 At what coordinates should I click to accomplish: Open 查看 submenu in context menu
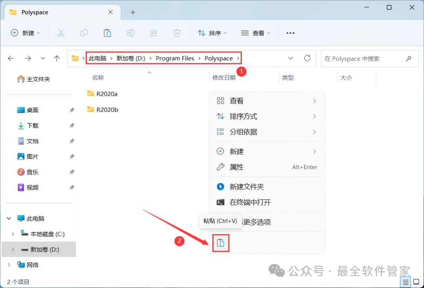tap(267, 101)
